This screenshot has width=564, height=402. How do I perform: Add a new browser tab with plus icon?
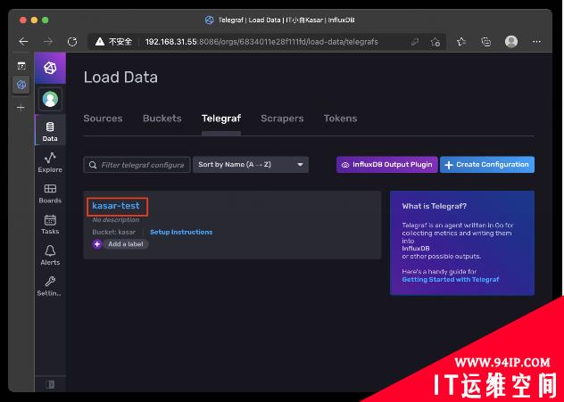[x=21, y=107]
